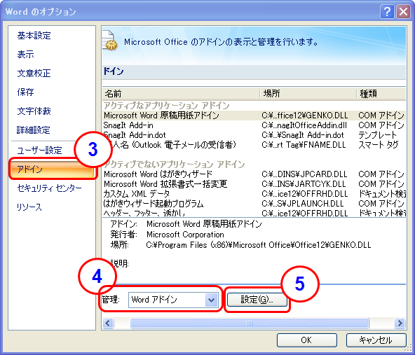Click the C:¥...ffice12¥GENKO.DLL location cell
Viewport: 415px width, 355px height.
click(x=305, y=116)
